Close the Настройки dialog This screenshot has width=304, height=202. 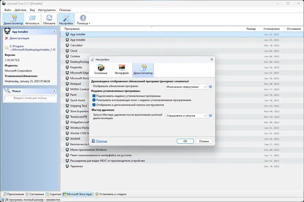tap(212, 59)
